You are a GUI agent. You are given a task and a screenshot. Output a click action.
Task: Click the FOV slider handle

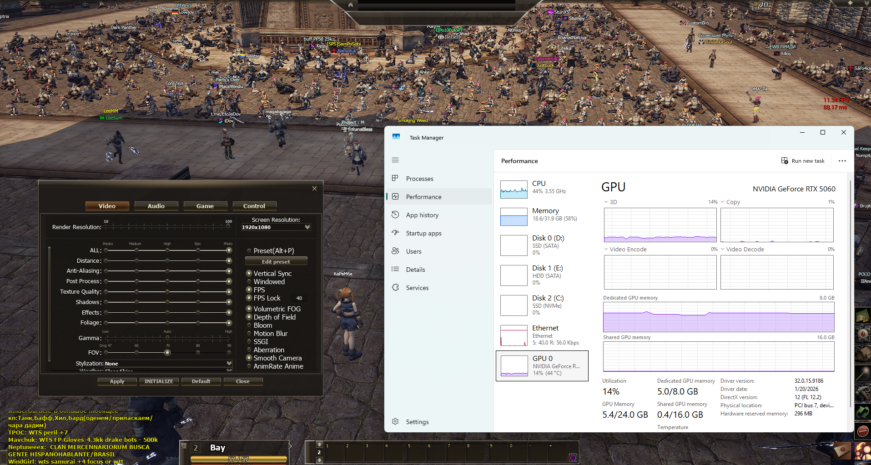pyautogui.click(x=167, y=353)
